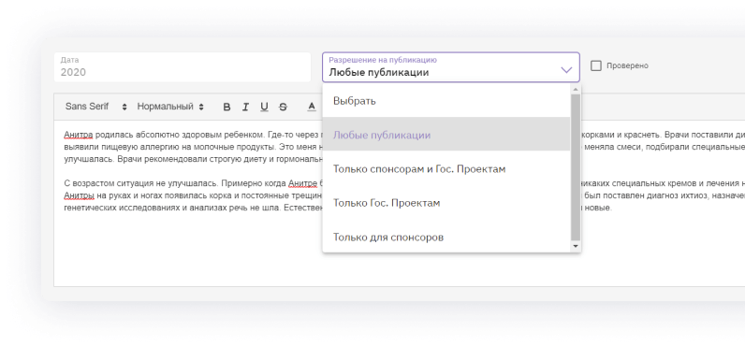Image resolution: width=745 pixels, height=346 pixels.
Task: Toggle strikethrough formatting in editor toolbar
Action: pos(283,107)
